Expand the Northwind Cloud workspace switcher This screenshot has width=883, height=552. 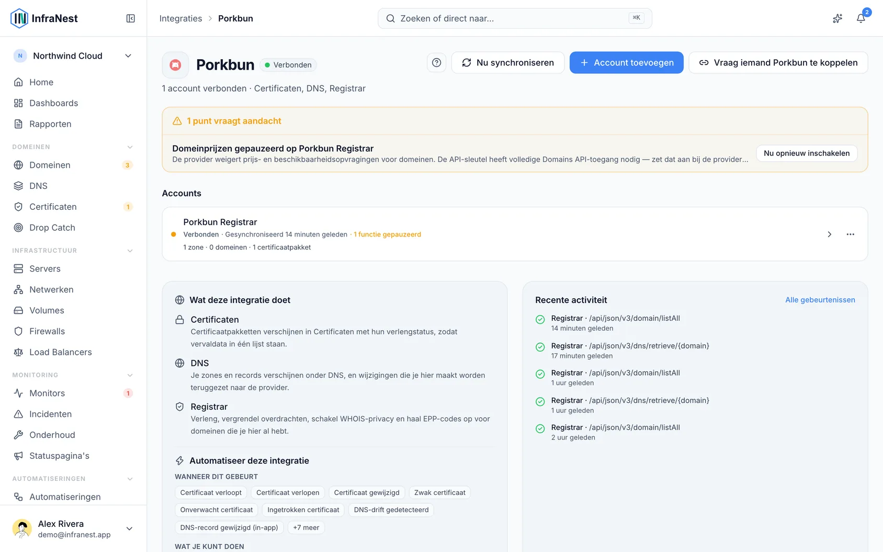pyautogui.click(x=73, y=56)
